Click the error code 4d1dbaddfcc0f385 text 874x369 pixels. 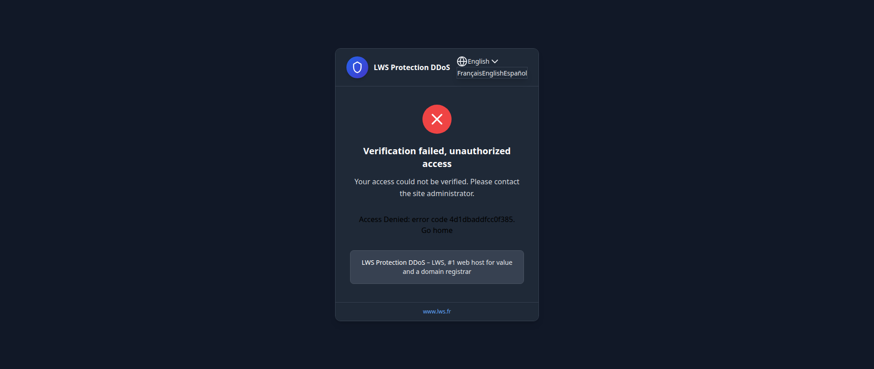pyautogui.click(x=463, y=219)
